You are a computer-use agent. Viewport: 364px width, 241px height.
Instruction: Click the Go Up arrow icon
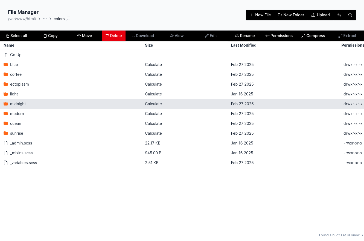coord(6,55)
